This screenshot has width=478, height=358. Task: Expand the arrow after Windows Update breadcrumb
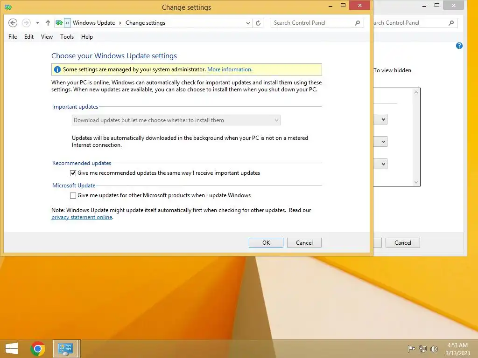pos(120,23)
